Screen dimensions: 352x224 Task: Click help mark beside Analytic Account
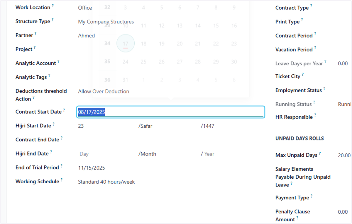[58, 61]
